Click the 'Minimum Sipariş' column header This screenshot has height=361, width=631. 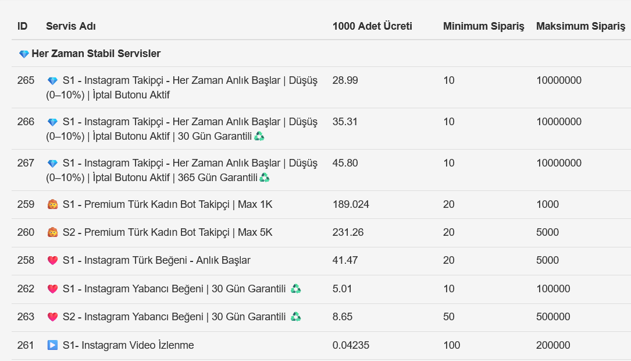(483, 26)
